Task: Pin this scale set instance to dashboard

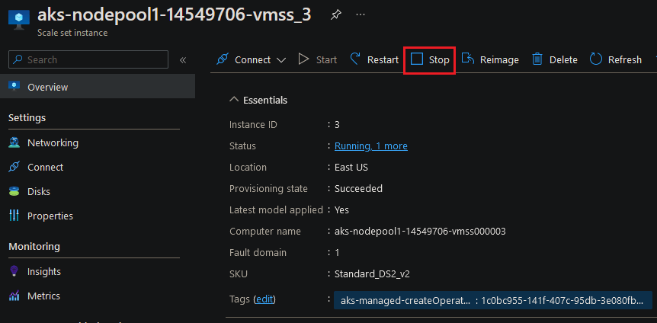Action: pyautogui.click(x=335, y=16)
